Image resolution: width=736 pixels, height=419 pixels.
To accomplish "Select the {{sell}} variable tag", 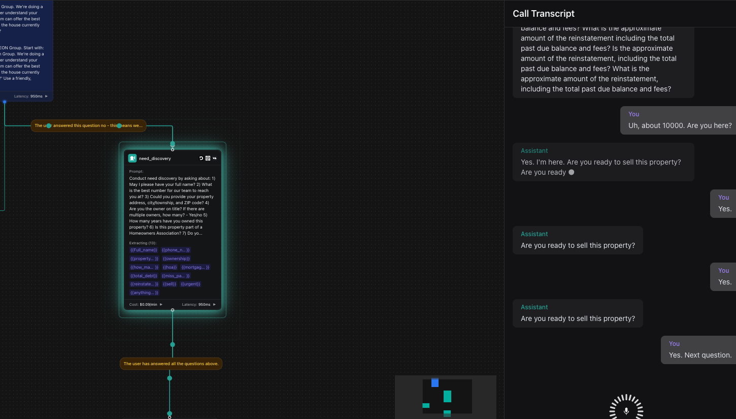I will point(170,284).
